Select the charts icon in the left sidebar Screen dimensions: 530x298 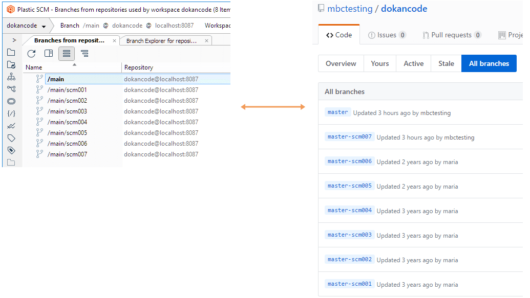[11, 126]
